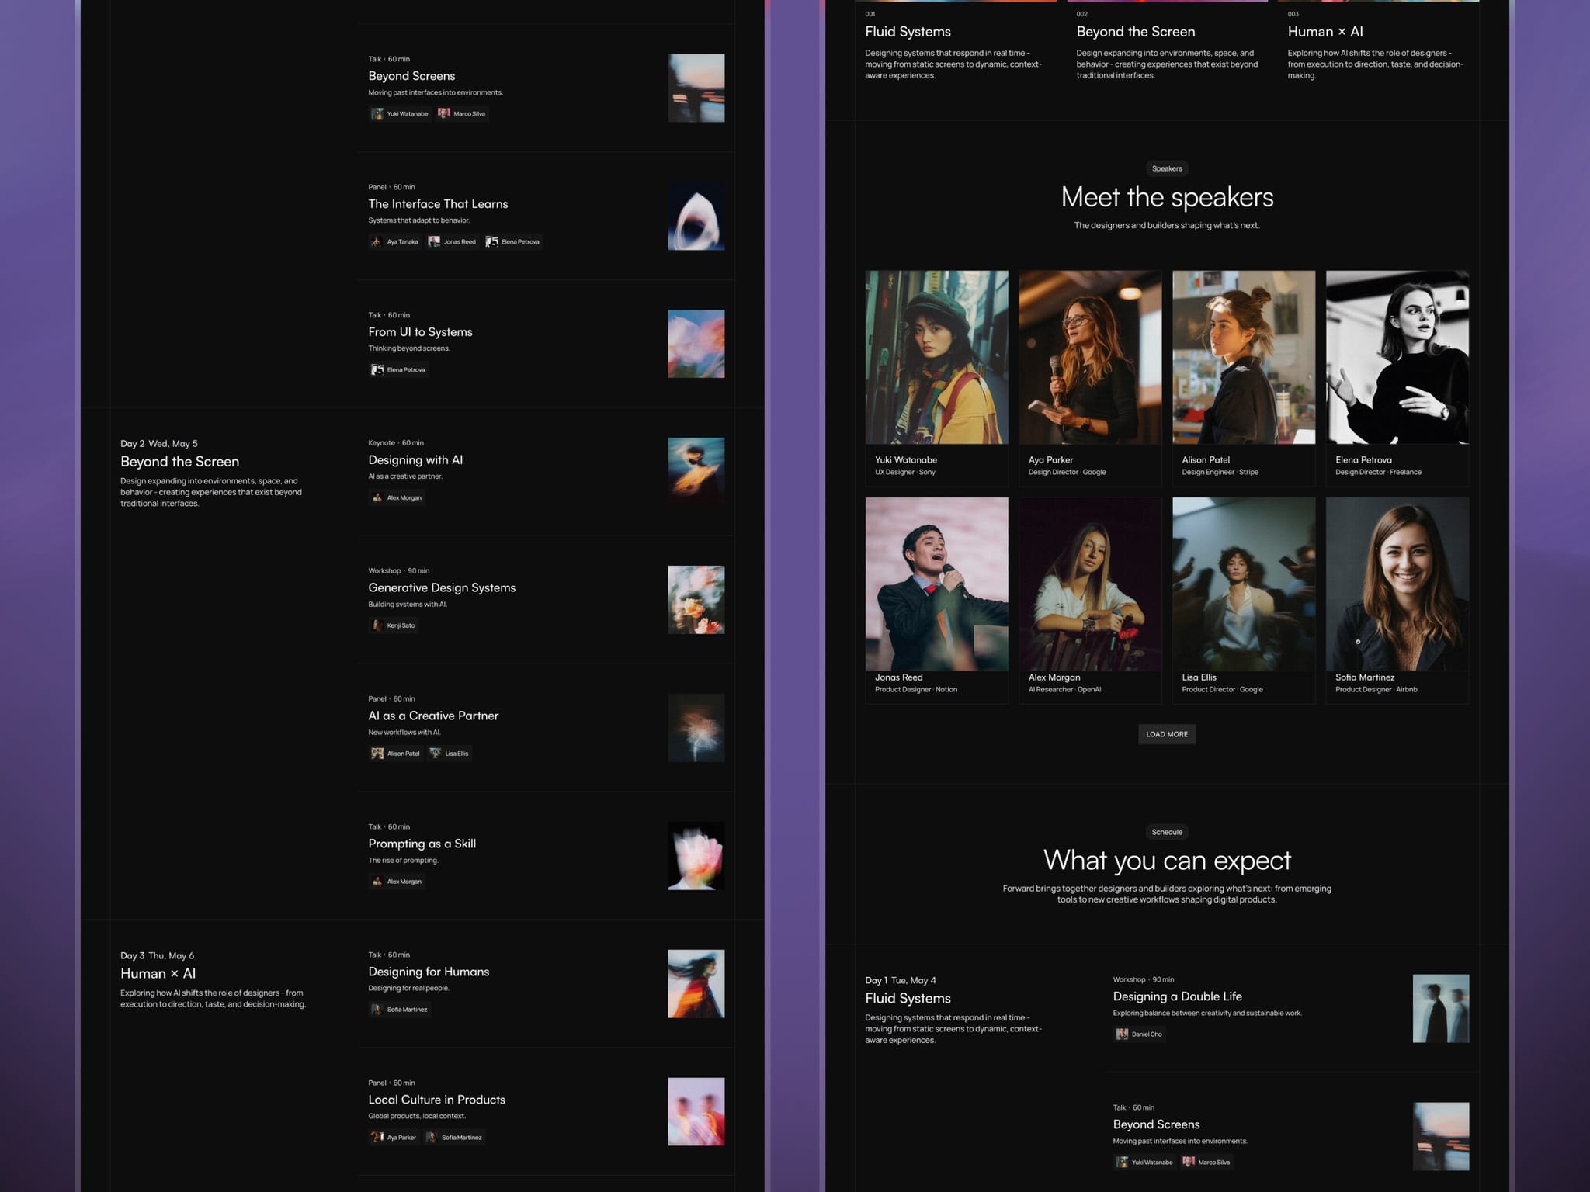Select Aya Parker chip under Local Culture in Products
Viewport: 1590px width, 1192px height.
click(394, 1138)
